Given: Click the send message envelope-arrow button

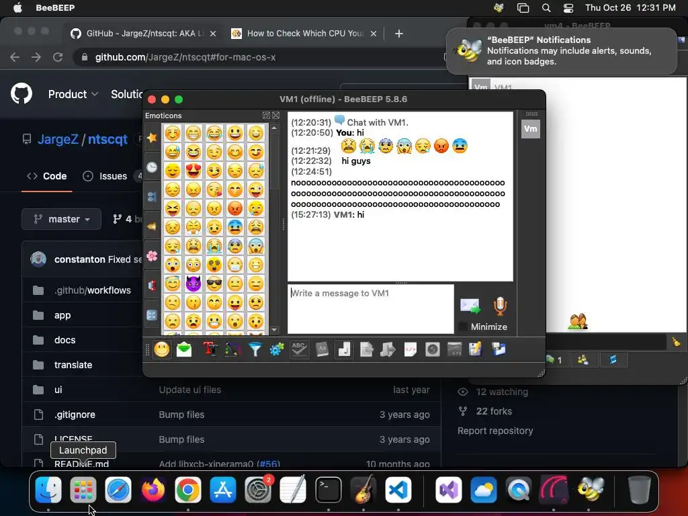Looking at the screenshot, I should point(470,306).
